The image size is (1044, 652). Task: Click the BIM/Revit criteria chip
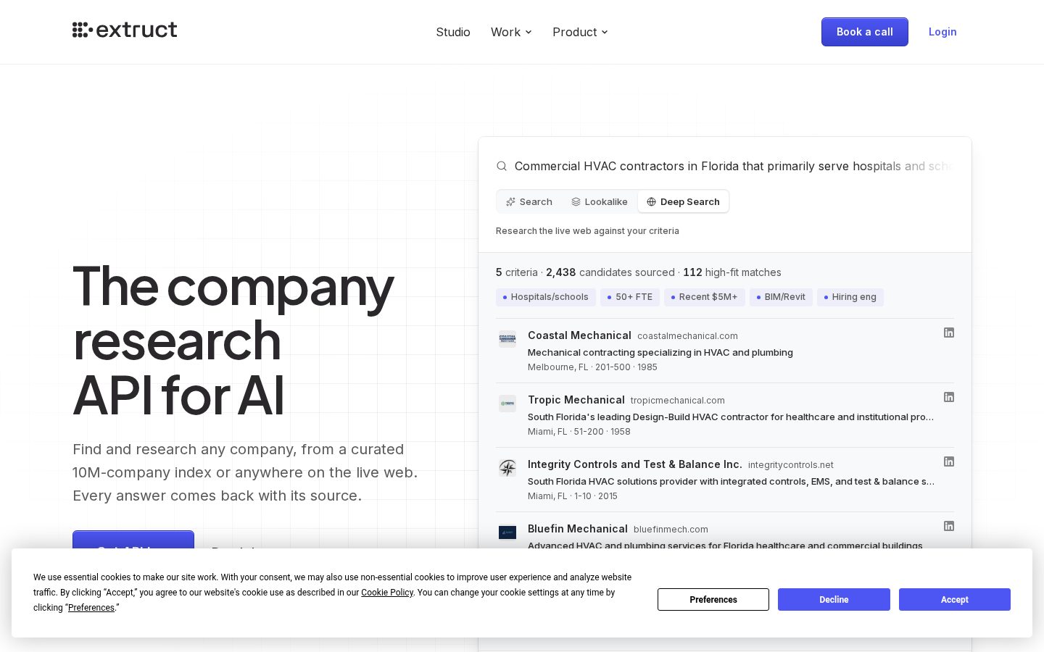click(781, 297)
